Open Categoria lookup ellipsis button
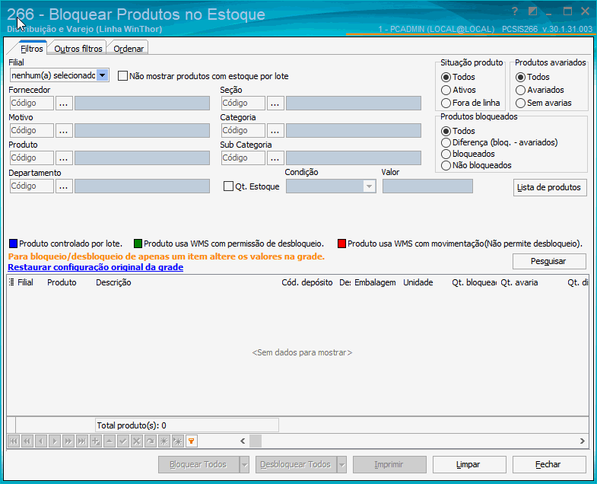 (x=275, y=131)
